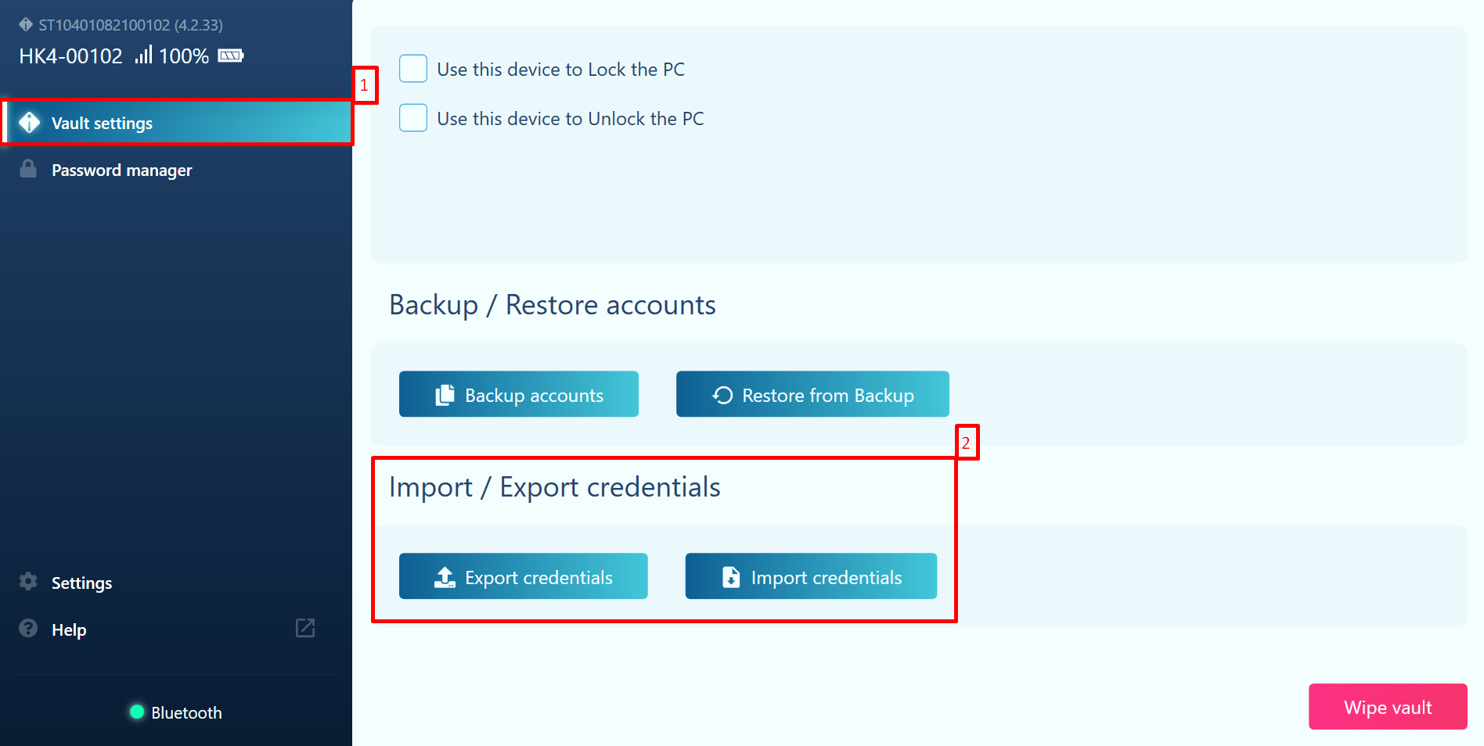Click the Settings gear icon
This screenshot has height=746, width=1484.
click(28, 582)
